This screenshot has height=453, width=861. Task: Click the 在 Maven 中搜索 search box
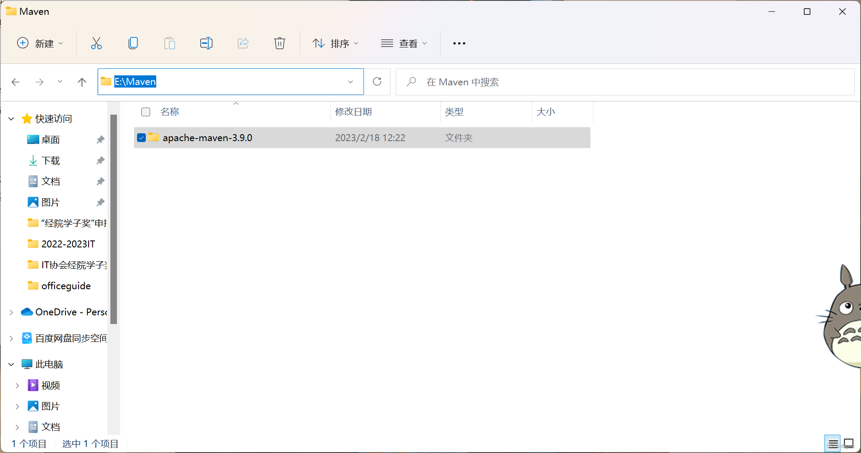tap(625, 82)
